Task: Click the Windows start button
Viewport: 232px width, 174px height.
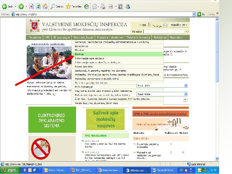Action: (x=10, y=170)
